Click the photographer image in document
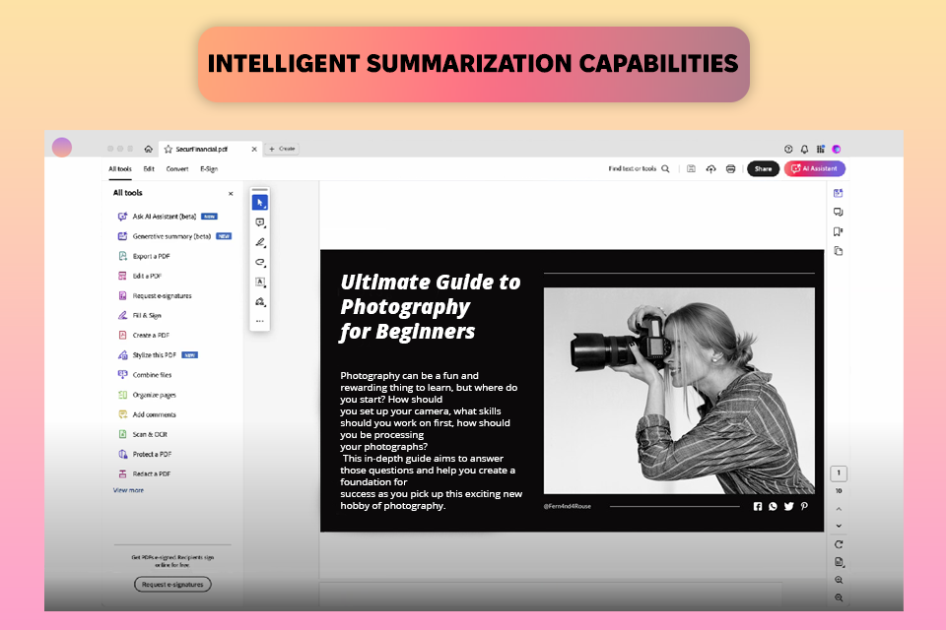The width and height of the screenshot is (946, 630). click(679, 391)
